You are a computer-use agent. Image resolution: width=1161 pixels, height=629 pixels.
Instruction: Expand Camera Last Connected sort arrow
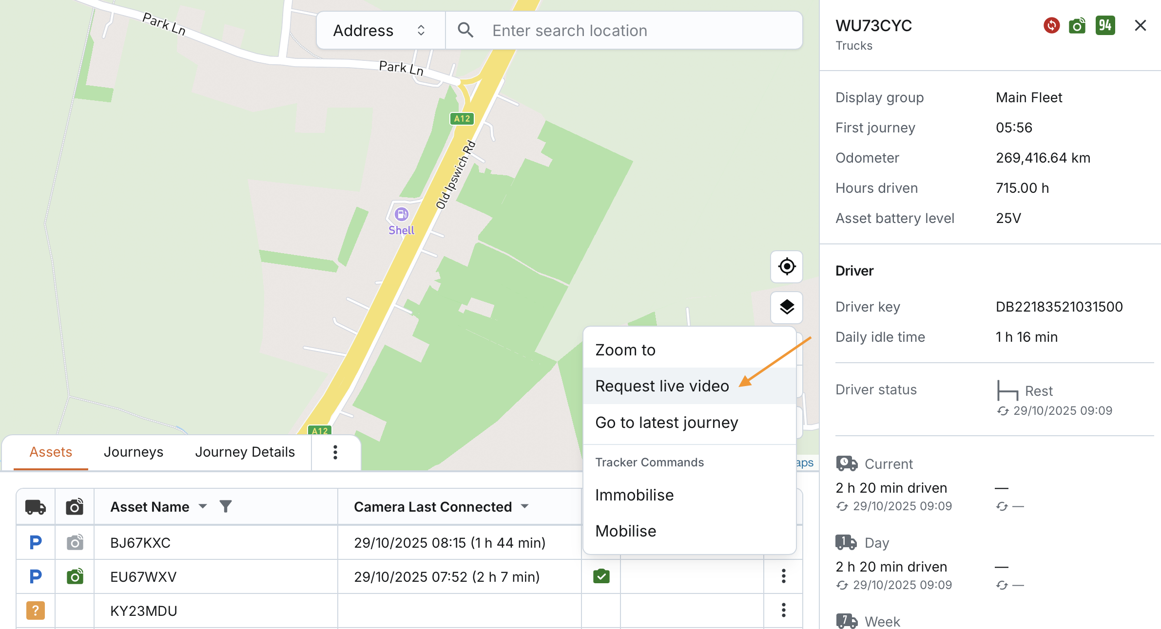point(524,506)
